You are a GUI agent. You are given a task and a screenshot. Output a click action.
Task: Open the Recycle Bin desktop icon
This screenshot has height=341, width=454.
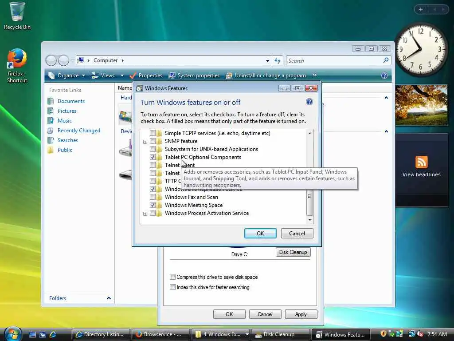pyautogui.click(x=17, y=16)
